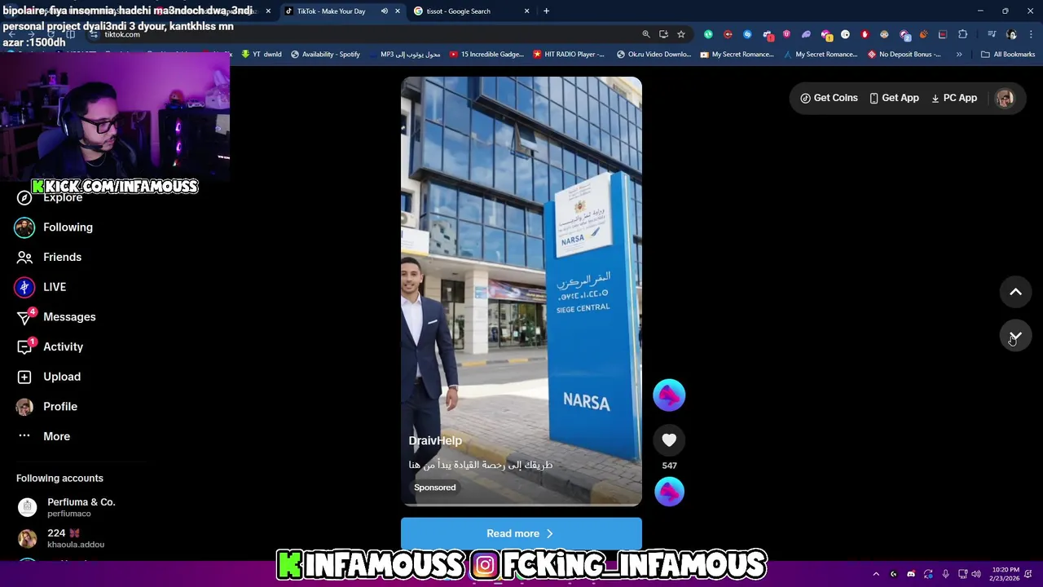Open the install app icon in the address bar
The width and height of the screenshot is (1043, 587).
click(x=663, y=34)
